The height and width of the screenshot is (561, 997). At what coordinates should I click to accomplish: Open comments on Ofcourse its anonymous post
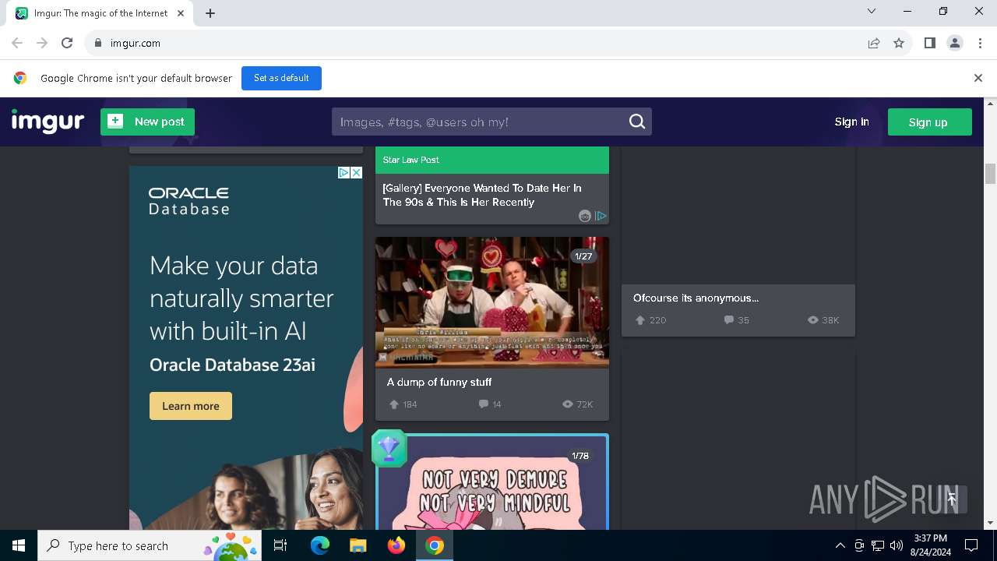pyautogui.click(x=729, y=320)
